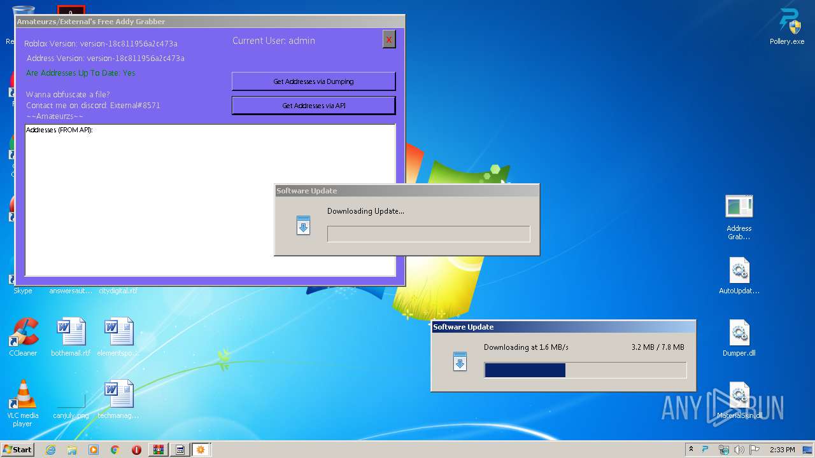Click title bar of 'Downloading Update...' dialog
Screen dimensions: 815x458
[x=407, y=191]
